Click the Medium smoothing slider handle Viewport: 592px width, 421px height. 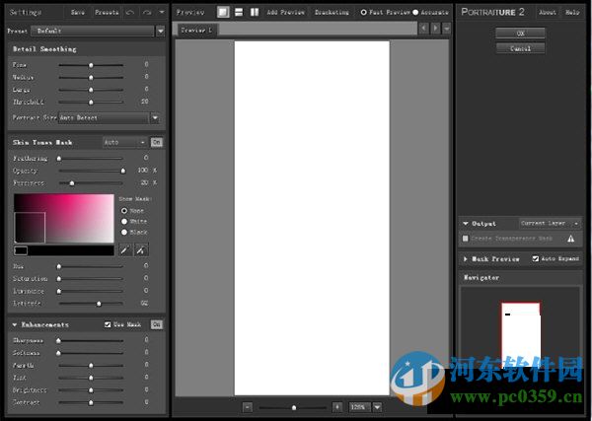(91, 78)
